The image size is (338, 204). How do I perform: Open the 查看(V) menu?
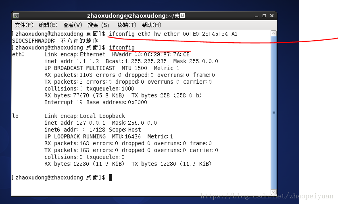pos(73,25)
